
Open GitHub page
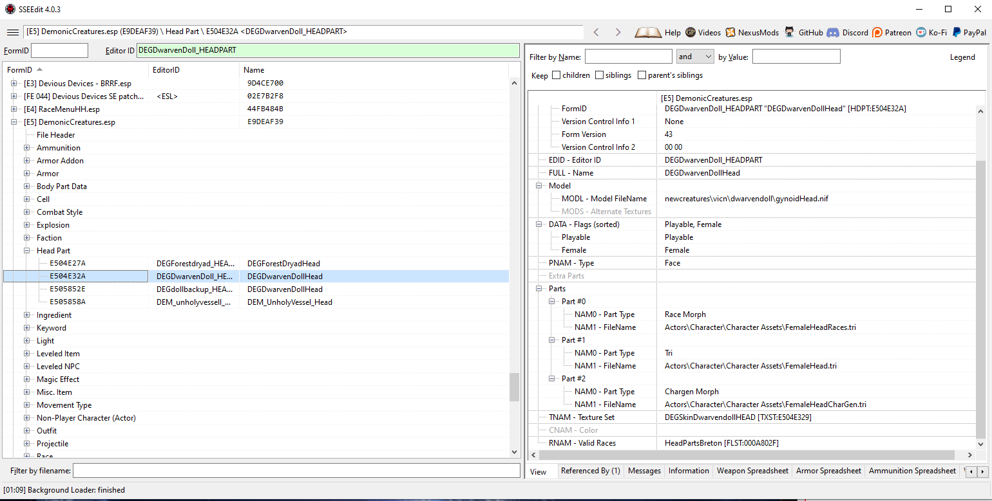coord(803,32)
